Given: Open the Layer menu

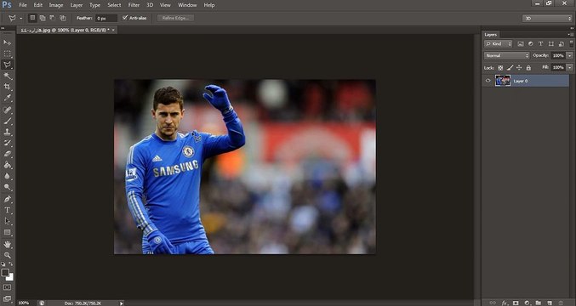Looking at the screenshot, I should (x=77, y=5).
